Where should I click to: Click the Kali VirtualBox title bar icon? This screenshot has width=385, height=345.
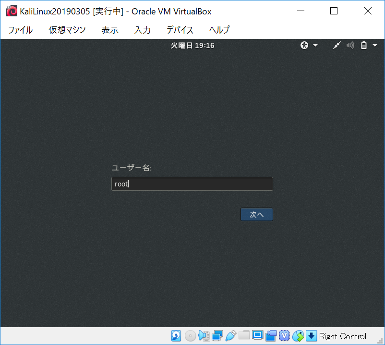12,11
